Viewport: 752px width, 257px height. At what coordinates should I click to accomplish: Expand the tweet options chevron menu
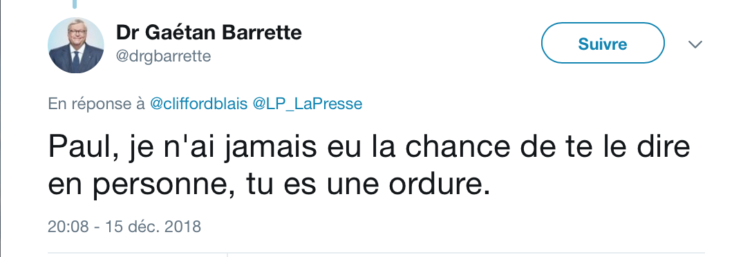click(x=695, y=45)
